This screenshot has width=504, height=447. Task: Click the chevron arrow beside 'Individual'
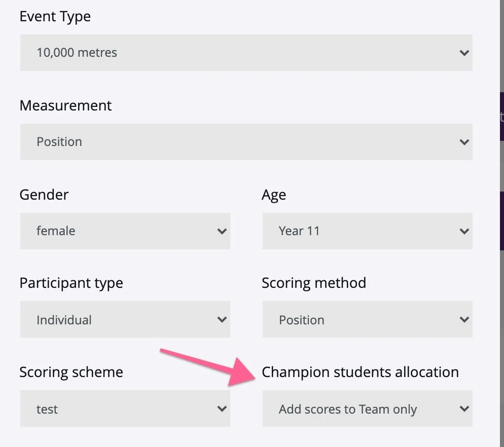[222, 319]
